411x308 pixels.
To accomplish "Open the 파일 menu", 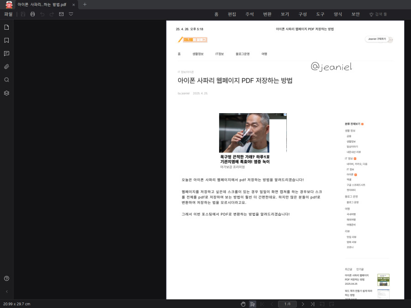I will [8, 14].
